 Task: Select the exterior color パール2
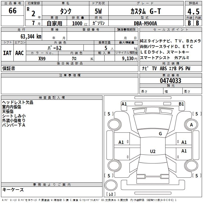54,48
